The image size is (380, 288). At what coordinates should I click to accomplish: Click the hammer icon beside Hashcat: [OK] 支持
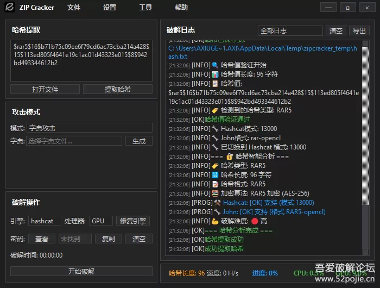coord(217,203)
